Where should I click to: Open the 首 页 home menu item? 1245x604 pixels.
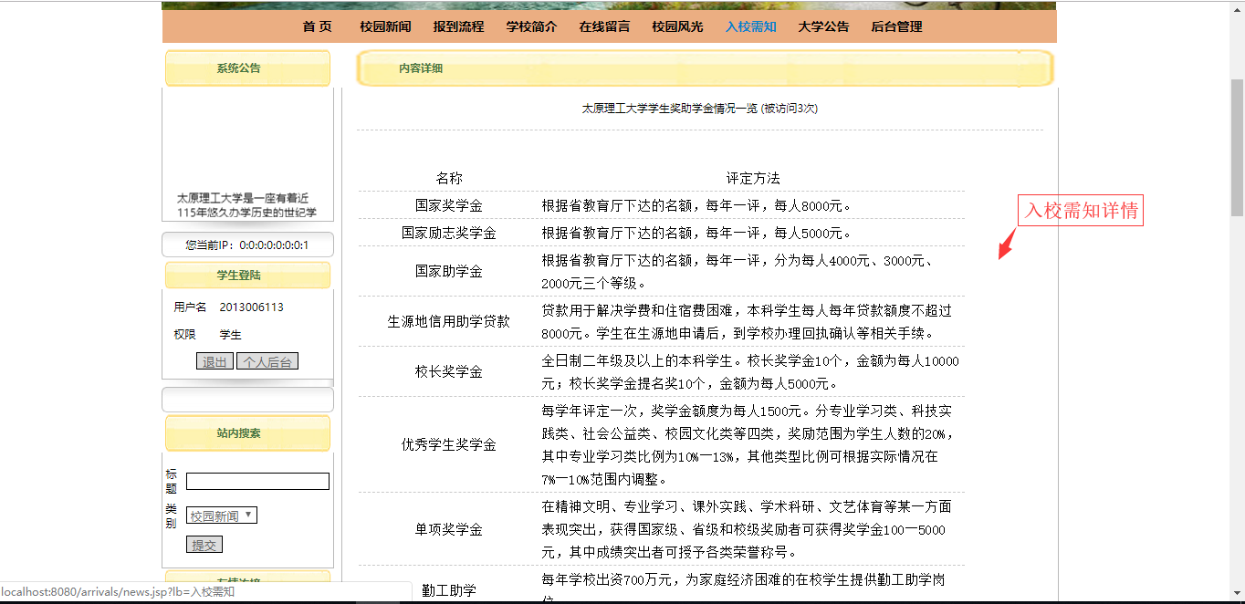pos(318,26)
